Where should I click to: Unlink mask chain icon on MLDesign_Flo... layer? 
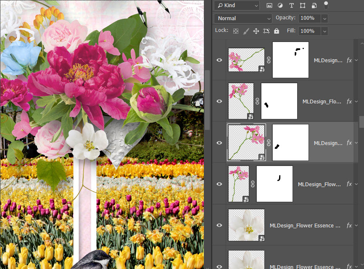[257, 101]
